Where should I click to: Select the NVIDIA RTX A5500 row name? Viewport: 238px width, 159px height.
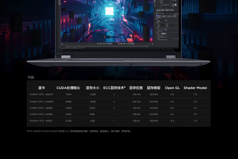[41, 94]
